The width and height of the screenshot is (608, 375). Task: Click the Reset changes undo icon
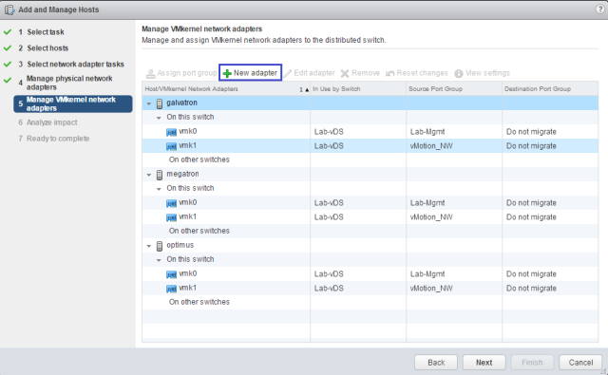pos(390,73)
